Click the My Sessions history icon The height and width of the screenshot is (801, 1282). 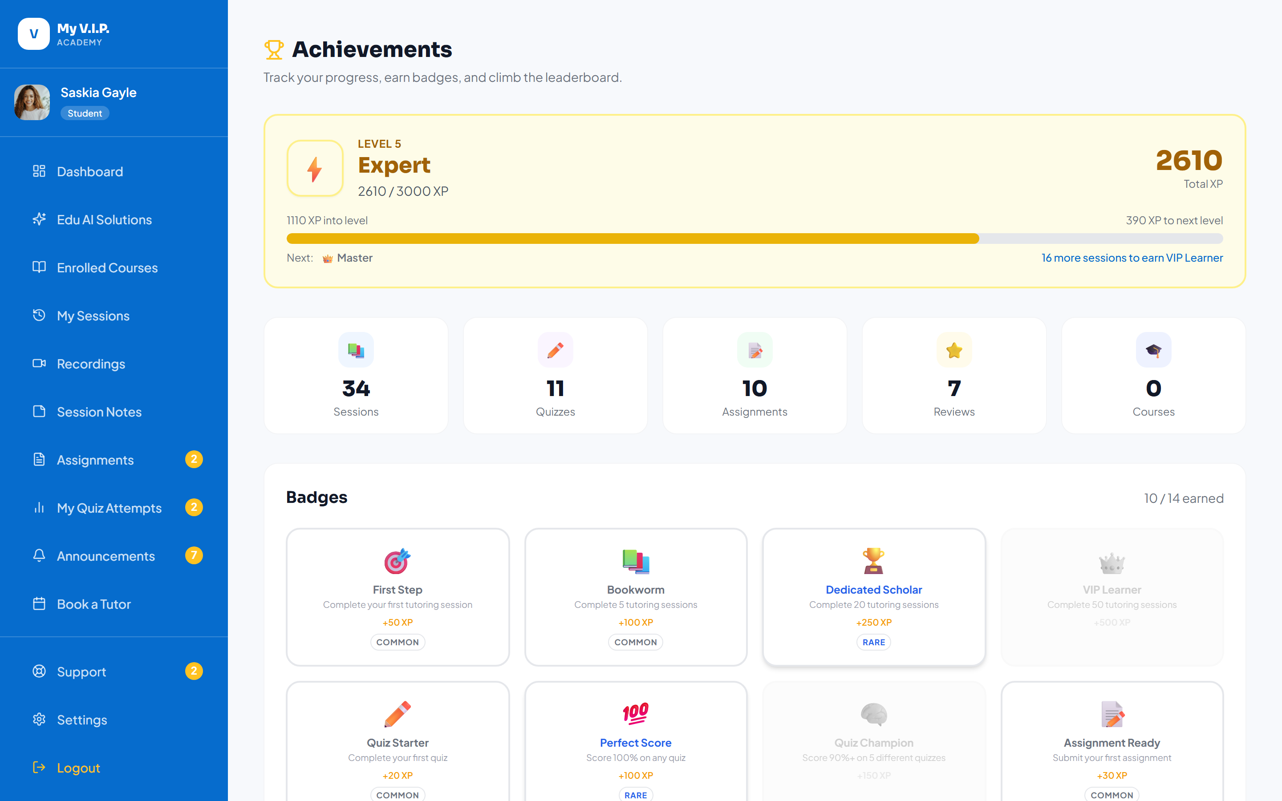(x=39, y=315)
